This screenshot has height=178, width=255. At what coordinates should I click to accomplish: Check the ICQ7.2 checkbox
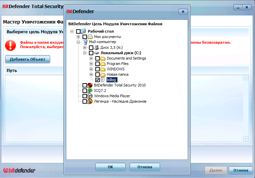tap(85, 91)
